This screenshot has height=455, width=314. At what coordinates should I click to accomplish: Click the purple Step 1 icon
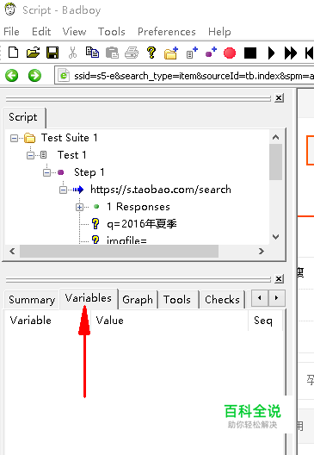tap(60, 172)
